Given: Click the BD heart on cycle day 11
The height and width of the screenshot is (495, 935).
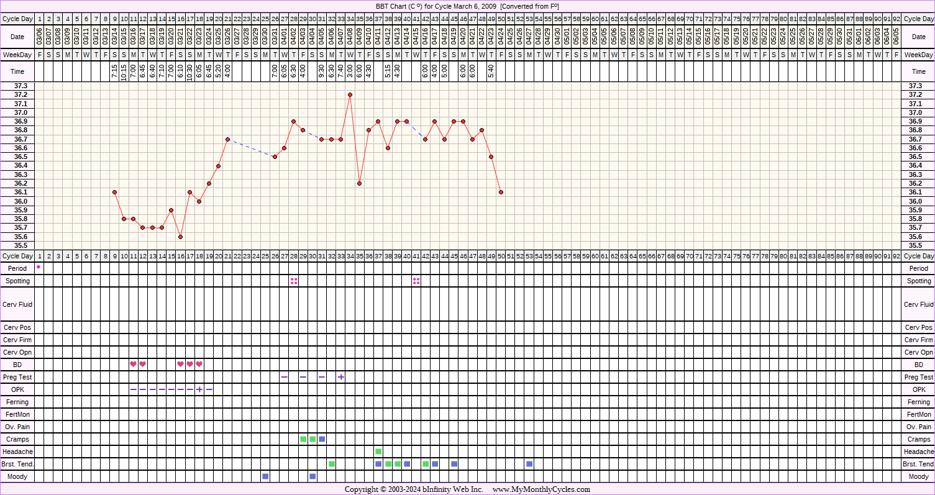Looking at the screenshot, I should coord(133,364).
